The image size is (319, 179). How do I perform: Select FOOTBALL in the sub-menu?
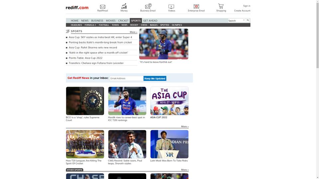pos(104,25)
